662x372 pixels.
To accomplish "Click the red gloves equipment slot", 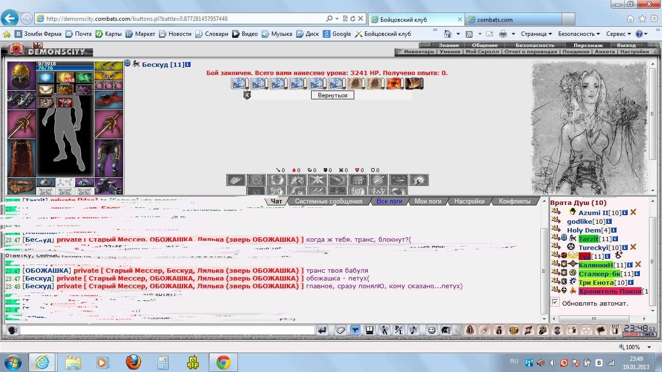I will [x=109, y=100].
